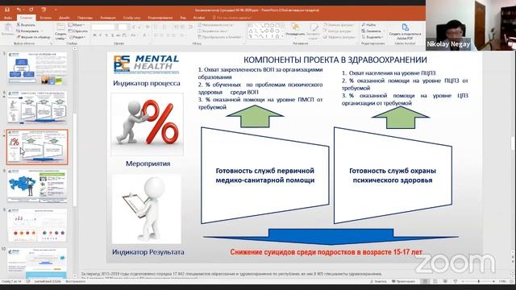Screen dimensions: 516x290
Task: Click the font name combo box
Action: tap(104, 27)
